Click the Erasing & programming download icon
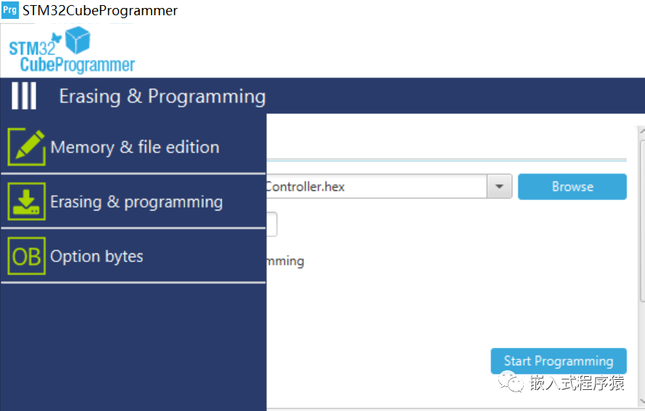 [x=26, y=201]
